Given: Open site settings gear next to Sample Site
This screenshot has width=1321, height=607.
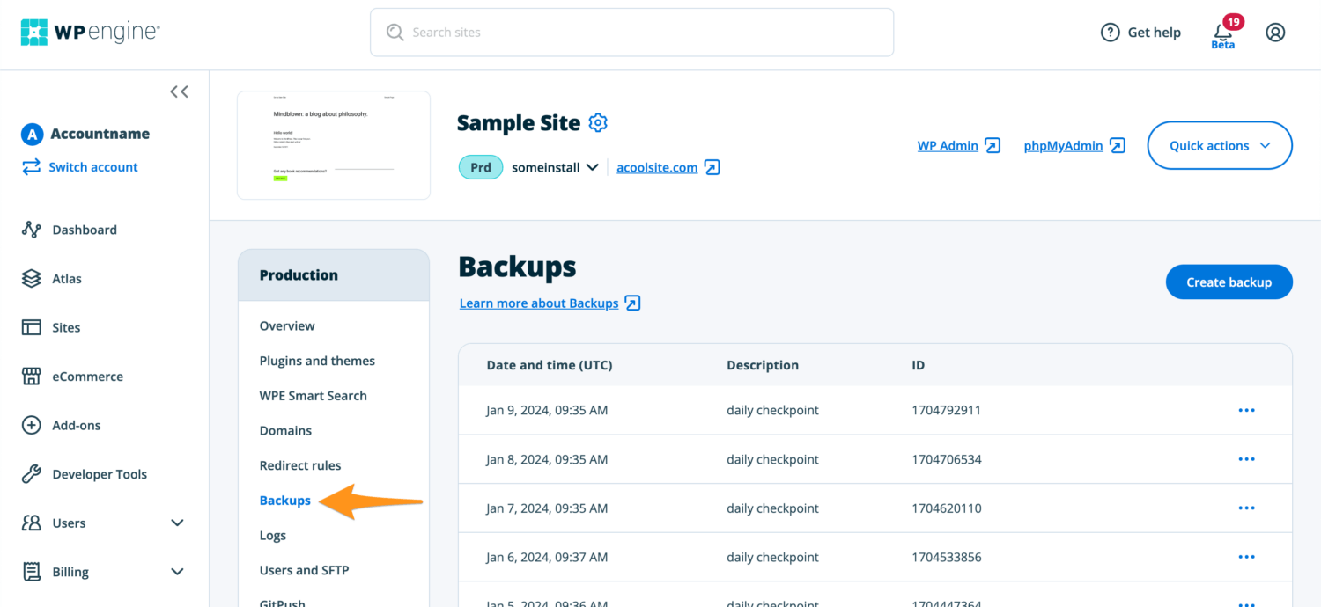Looking at the screenshot, I should tap(598, 123).
